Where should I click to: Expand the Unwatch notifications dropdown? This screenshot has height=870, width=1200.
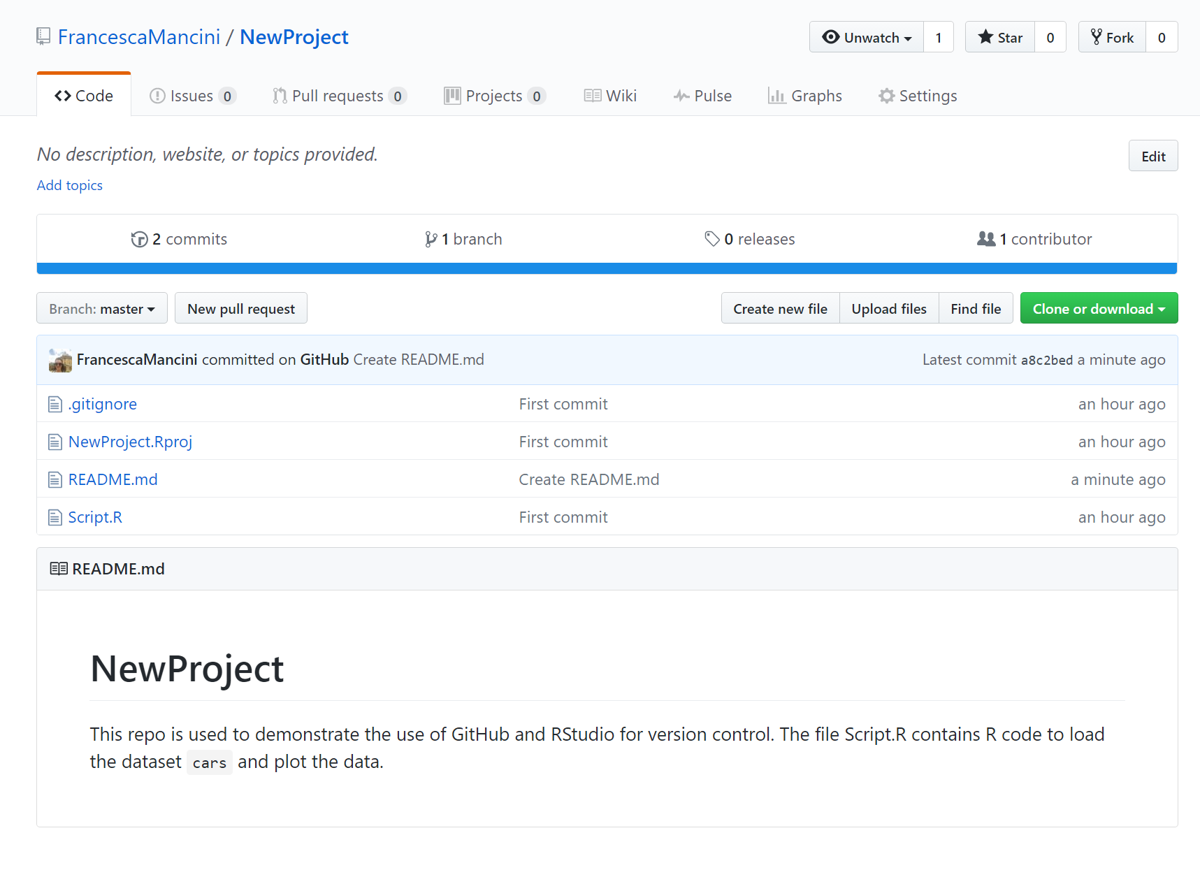867,37
